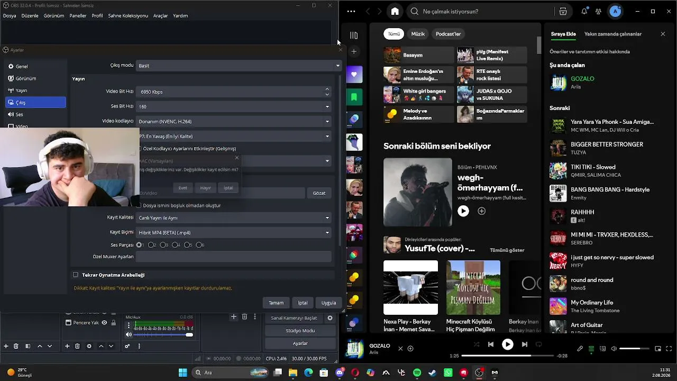
Task: Select Ses Parçası 3 radio button
Action: pyautogui.click(x=164, y=245)
